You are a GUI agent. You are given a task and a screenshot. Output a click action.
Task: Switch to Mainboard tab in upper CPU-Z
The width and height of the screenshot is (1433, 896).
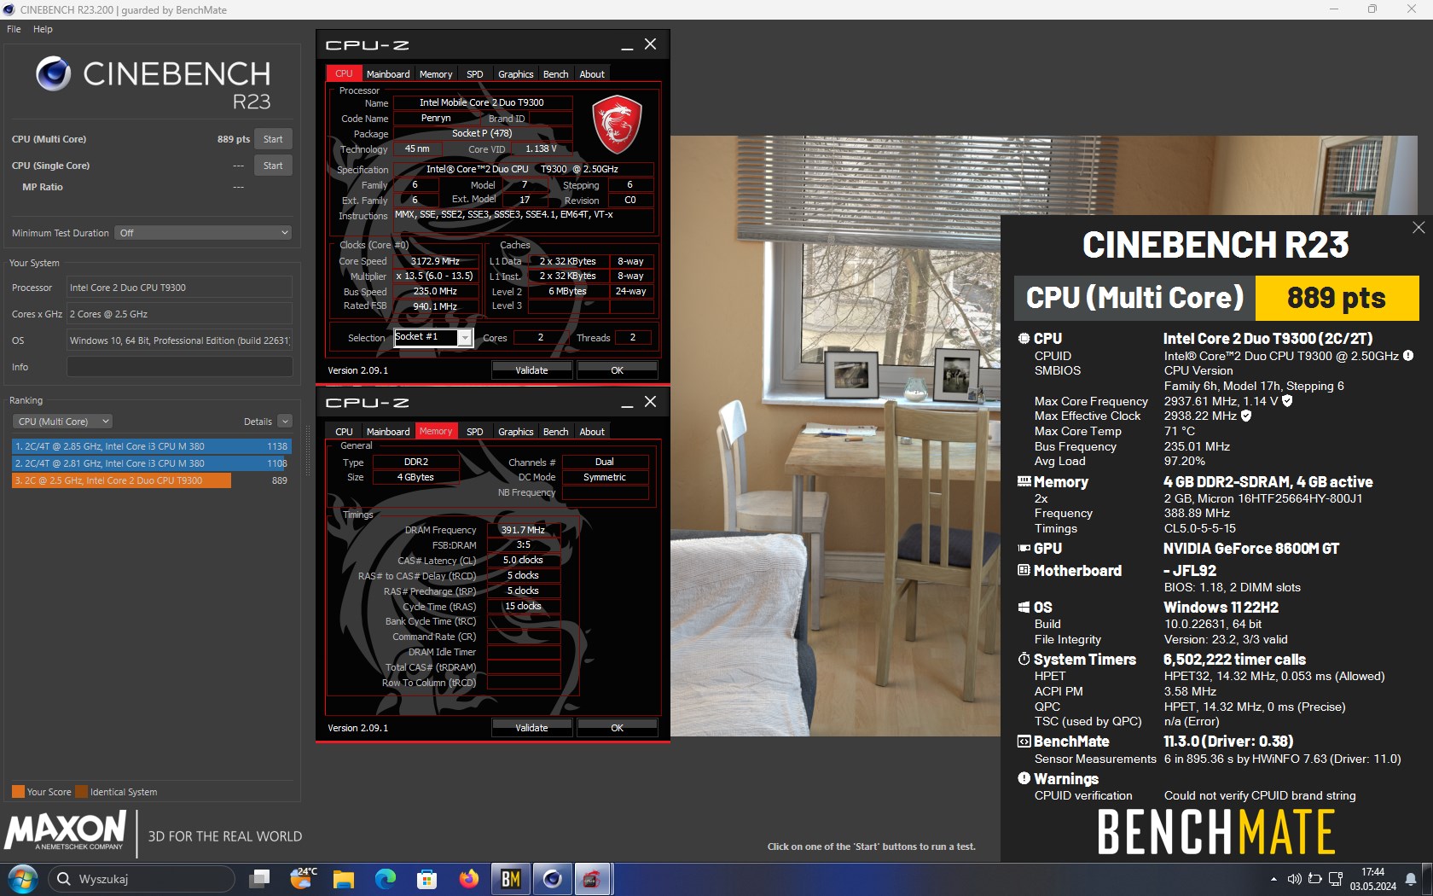[388, 74]
